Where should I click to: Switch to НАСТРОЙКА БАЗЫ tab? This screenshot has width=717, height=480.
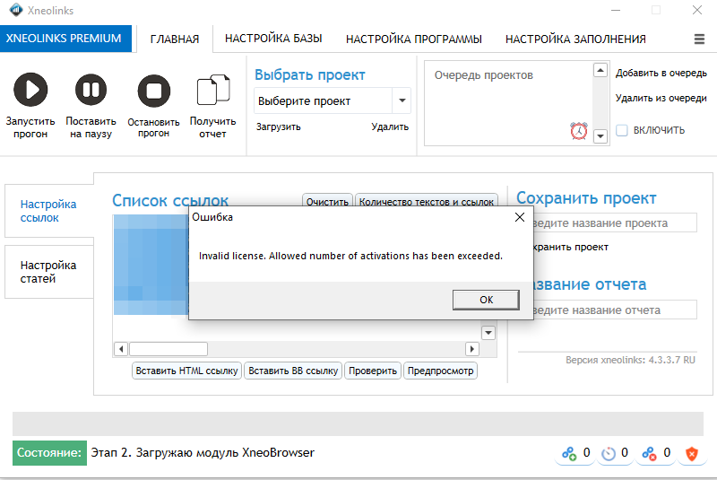[x=273, y=39]
